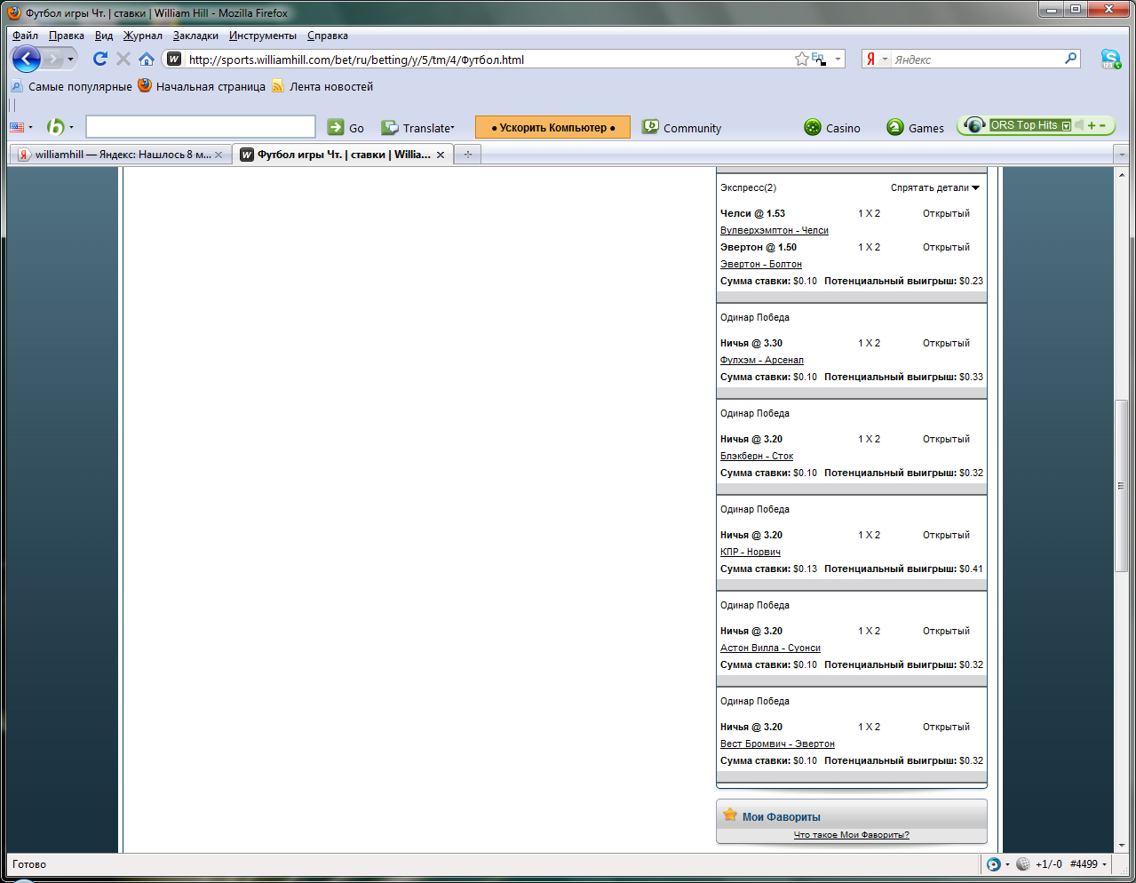Reload the page with the refresh icon
This screenshot has height=883, width=1136.
click(99, 59)
